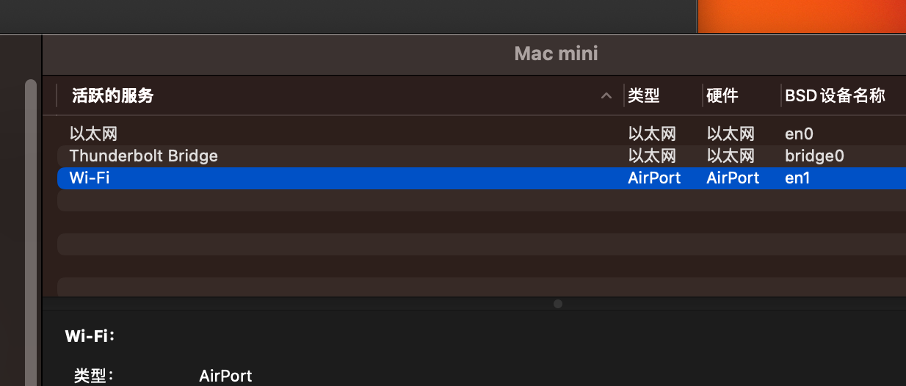906x386 pixels.
Task: Click the bridge0 BSD device name cell
Action: [x=814, y=156]
